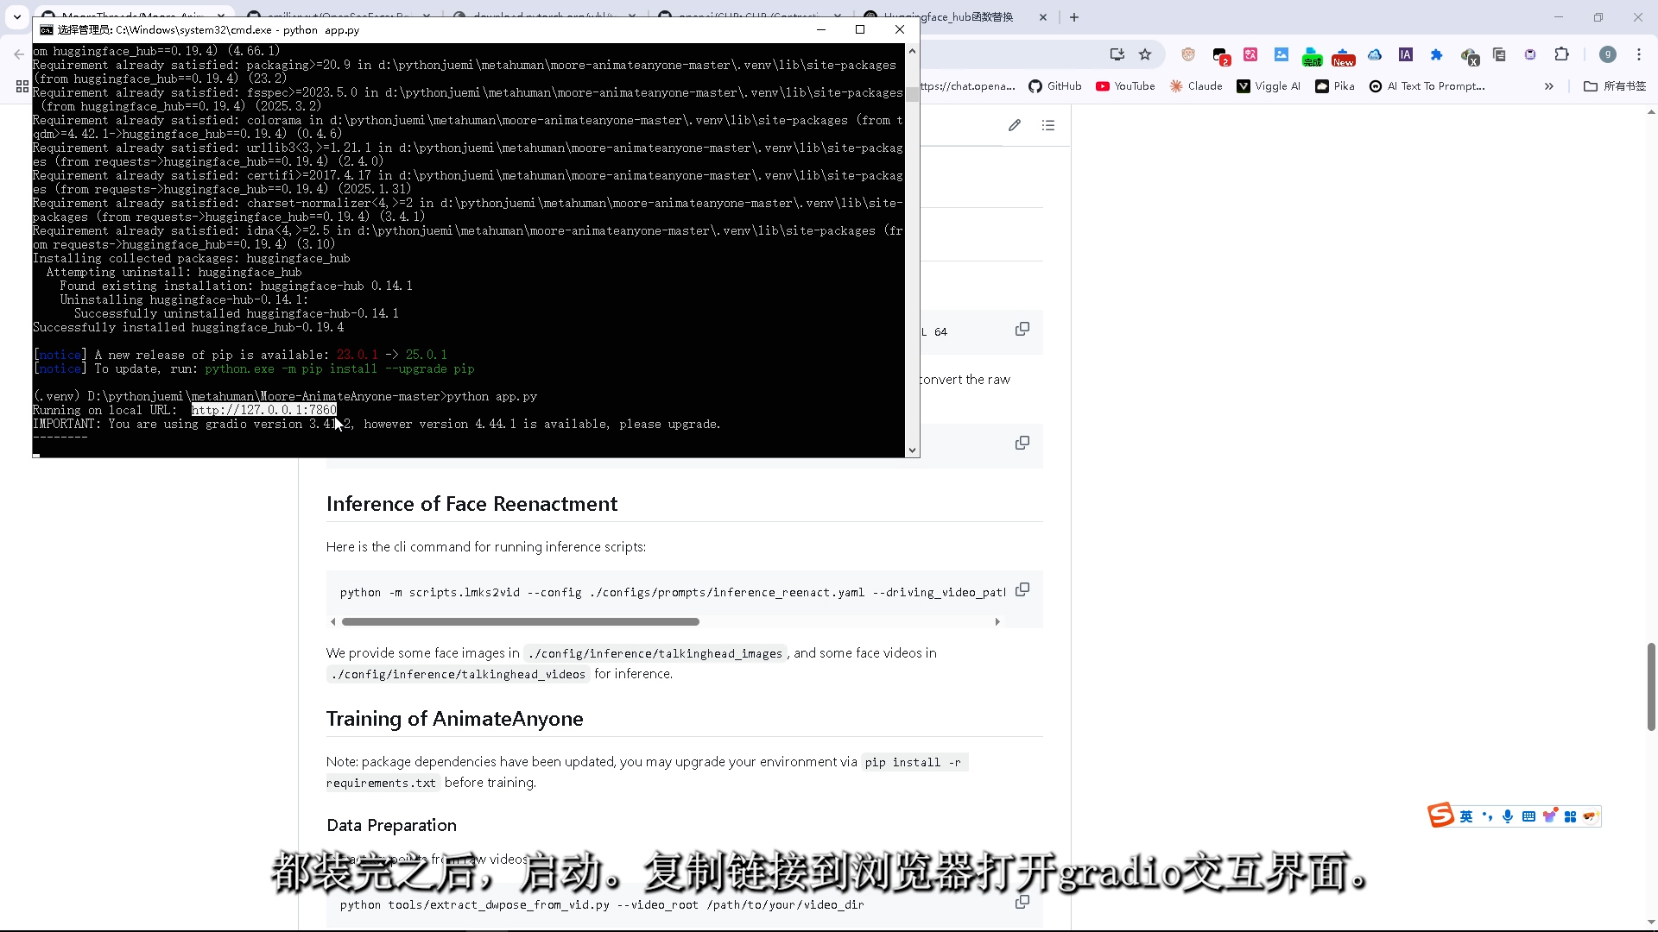
Task: Click the cmd window scroll down arrow
Action: point(912,450)
